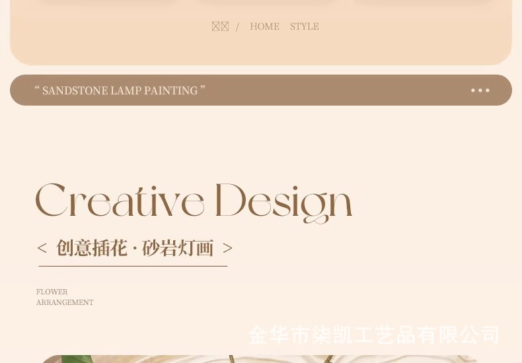
Task: Click the opening quotation mark before SANDSTONE
Action: click(x=37, y=88)
